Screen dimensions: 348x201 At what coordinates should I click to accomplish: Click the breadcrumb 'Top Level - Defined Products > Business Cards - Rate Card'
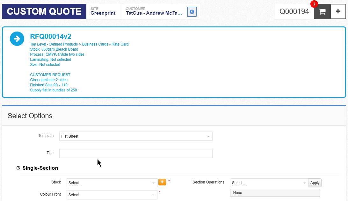(x=79, y=44)
